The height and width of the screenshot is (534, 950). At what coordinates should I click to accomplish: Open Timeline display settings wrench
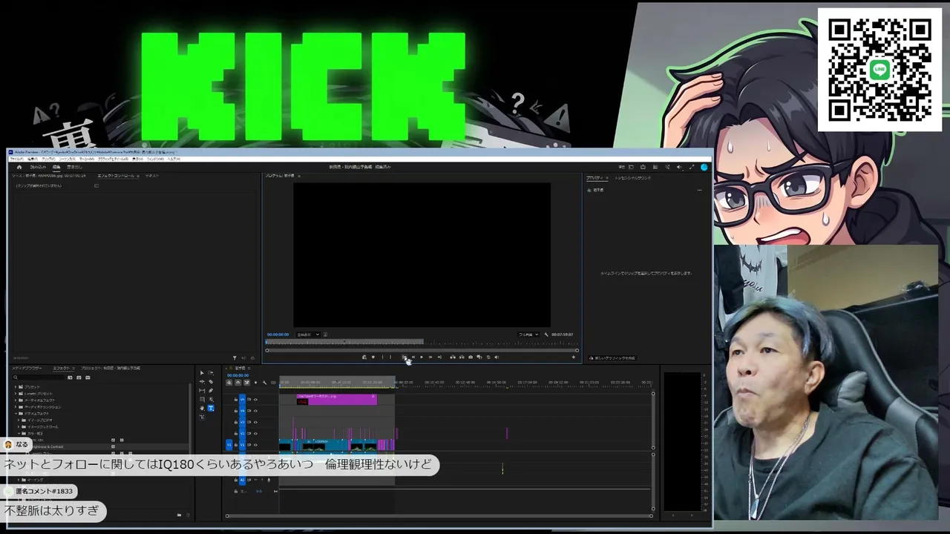(x=264, y=383)
